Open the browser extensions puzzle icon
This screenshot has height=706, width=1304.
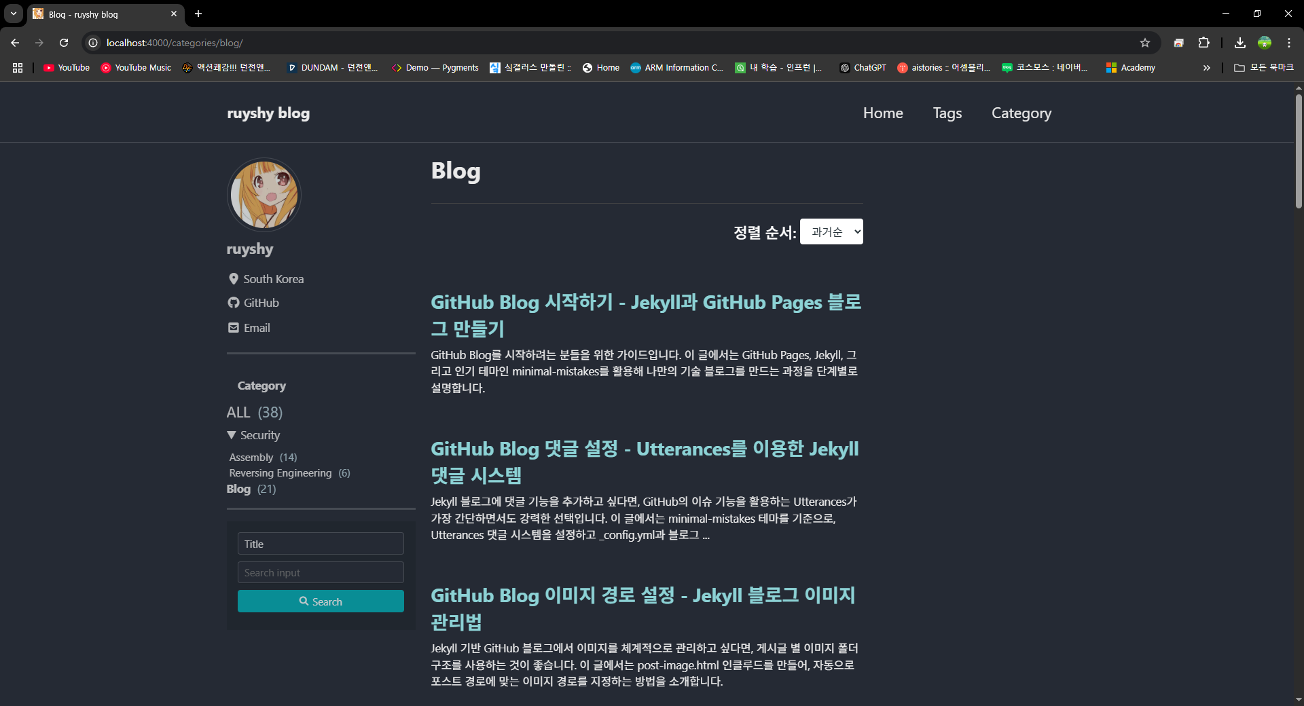click(x=1203, y=43)
